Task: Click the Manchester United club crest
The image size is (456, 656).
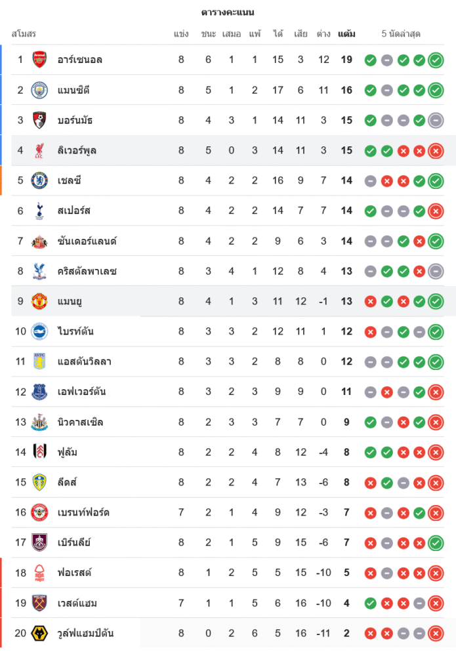Action: 39,301
